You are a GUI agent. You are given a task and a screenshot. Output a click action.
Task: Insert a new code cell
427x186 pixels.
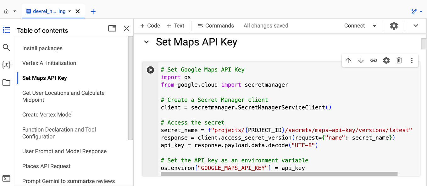[x=150, y=25]
